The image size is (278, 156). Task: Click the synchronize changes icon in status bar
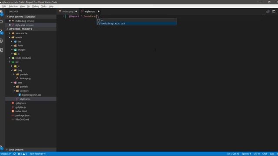coord(14,154)
